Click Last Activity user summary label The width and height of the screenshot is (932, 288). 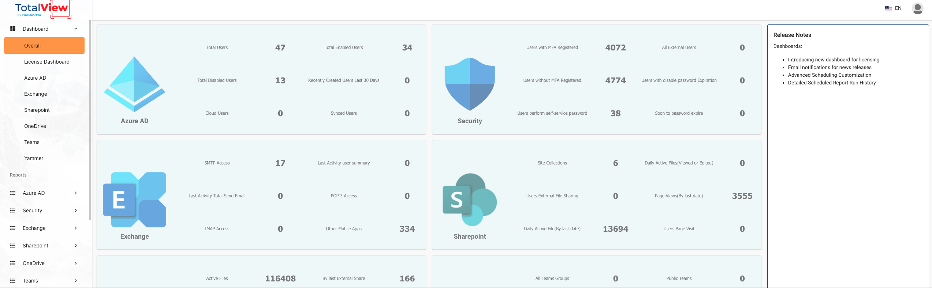pos(344,163)
